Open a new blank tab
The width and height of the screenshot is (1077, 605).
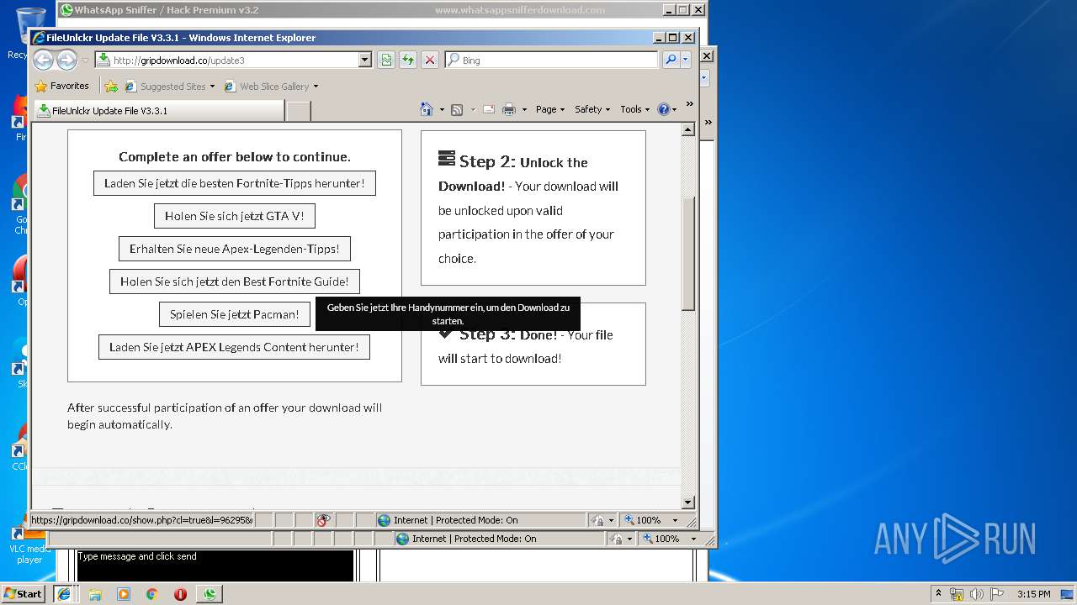point(299,111)
